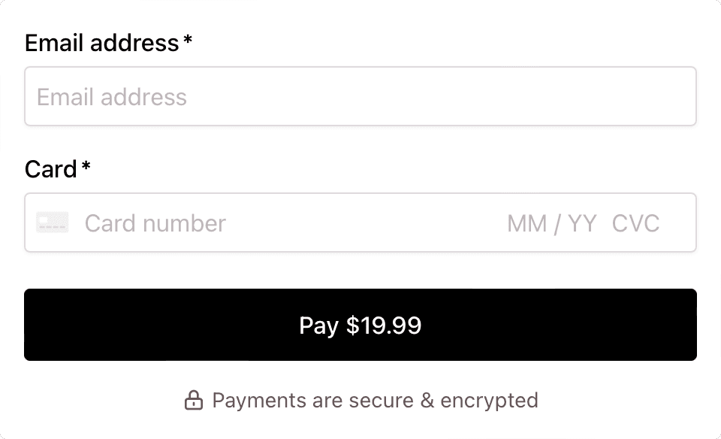The image size is (721, 439).
Task: Click the "Email address" field label
Action: [x=101, y=43]
